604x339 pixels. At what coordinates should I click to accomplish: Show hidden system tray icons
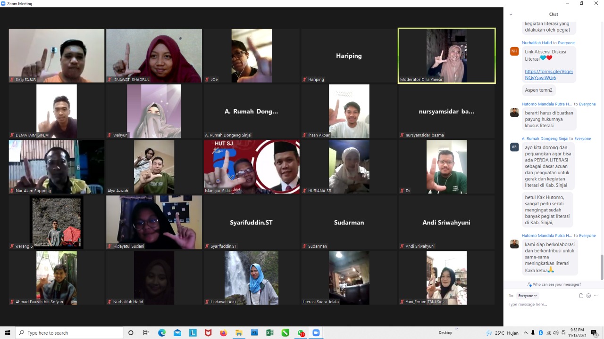(x=526, y=333)
